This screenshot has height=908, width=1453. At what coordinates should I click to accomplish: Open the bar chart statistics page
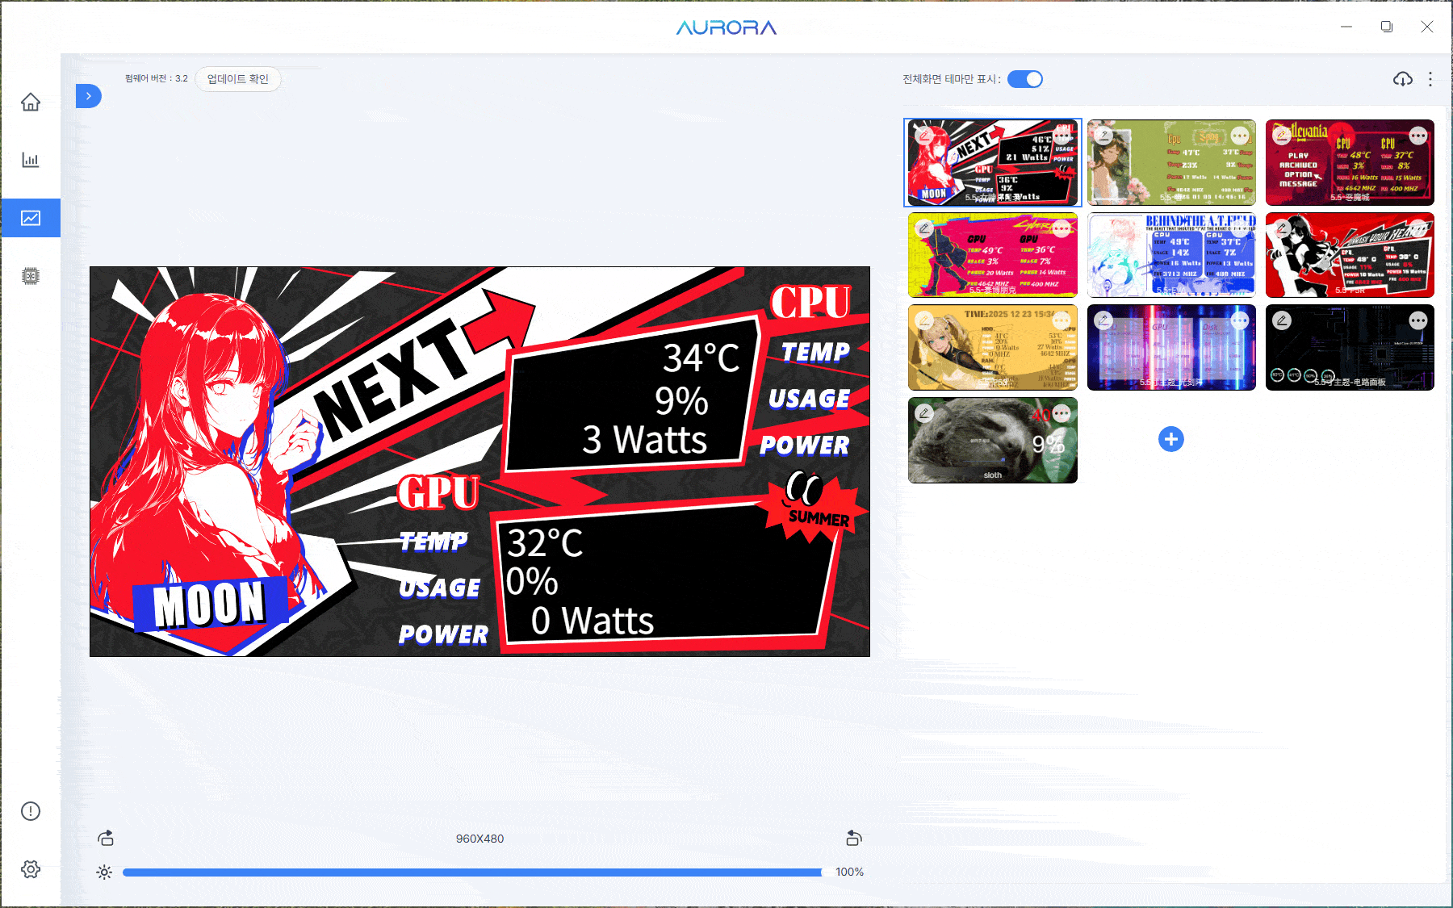tap(31, 160)
